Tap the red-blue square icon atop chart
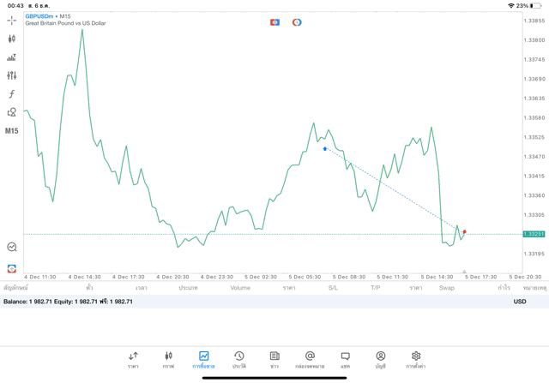This screenshot has width=549, height=383. 274,22
